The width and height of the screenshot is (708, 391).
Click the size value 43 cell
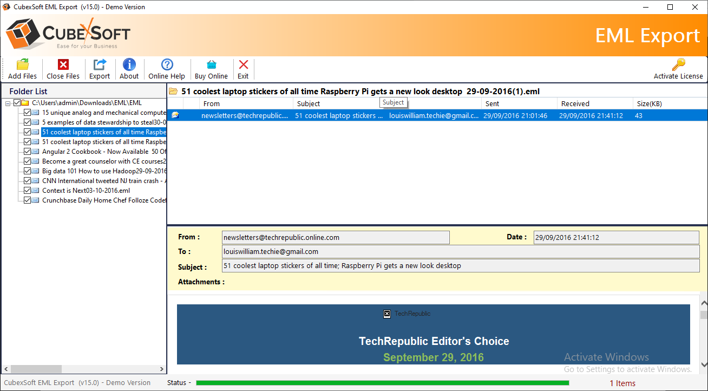tap(639, 115)
